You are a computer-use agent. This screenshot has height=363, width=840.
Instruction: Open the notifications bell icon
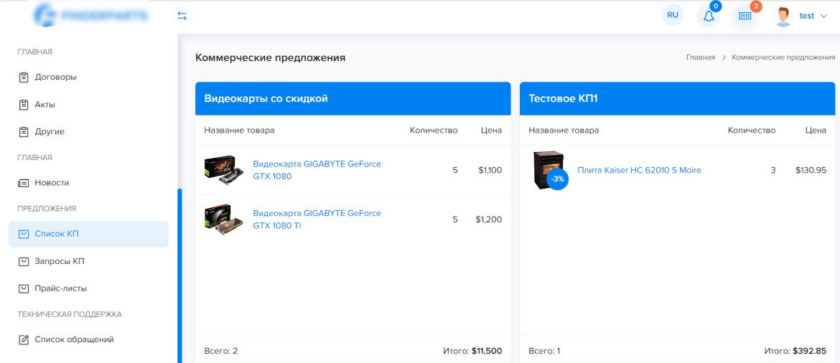(709, 16)
